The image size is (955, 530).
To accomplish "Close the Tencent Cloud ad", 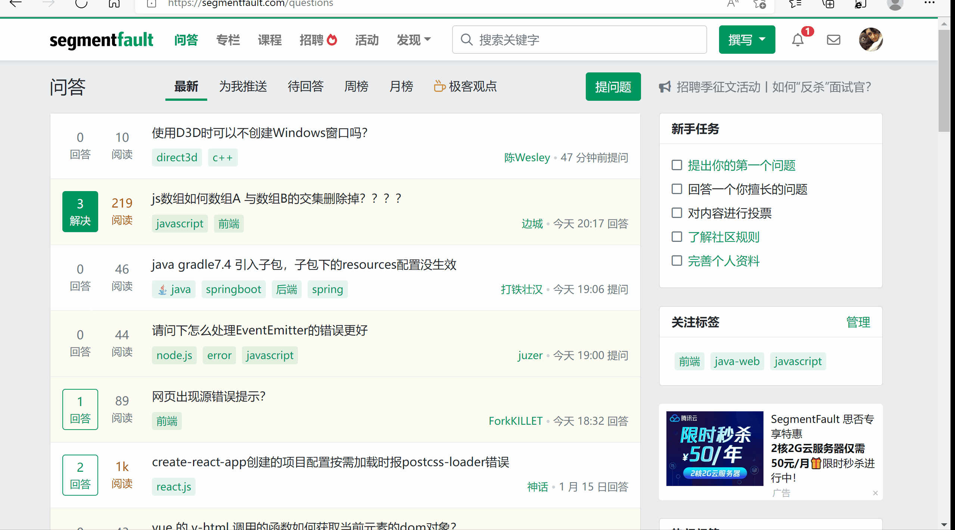I will (875, 493).
